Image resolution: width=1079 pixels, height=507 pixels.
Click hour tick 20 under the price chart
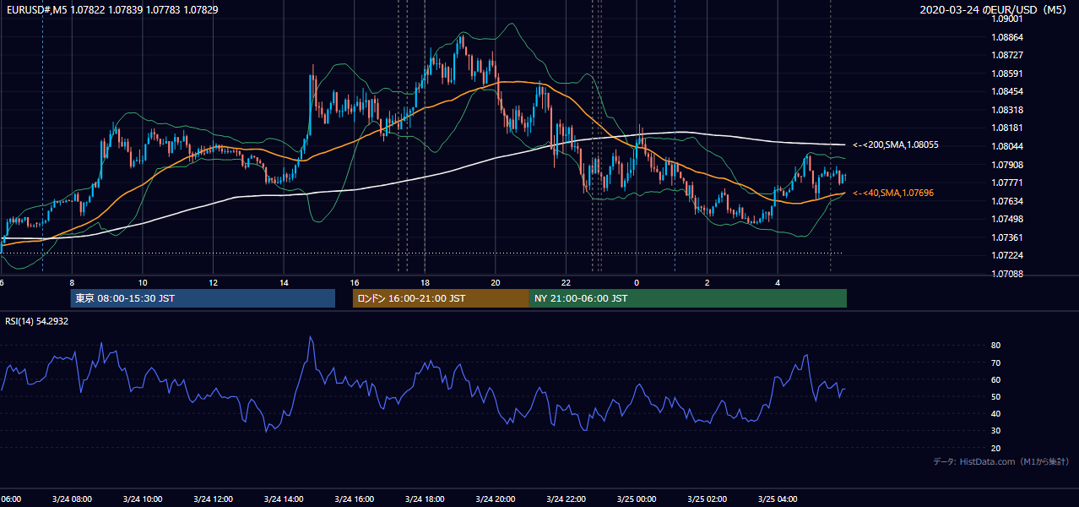[495, 282]
